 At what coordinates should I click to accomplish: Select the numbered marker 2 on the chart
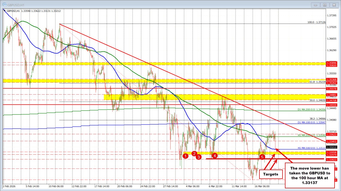point(194,153)
